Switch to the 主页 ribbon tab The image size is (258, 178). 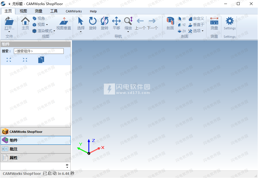pyautogui.click(x=8, y=11)
